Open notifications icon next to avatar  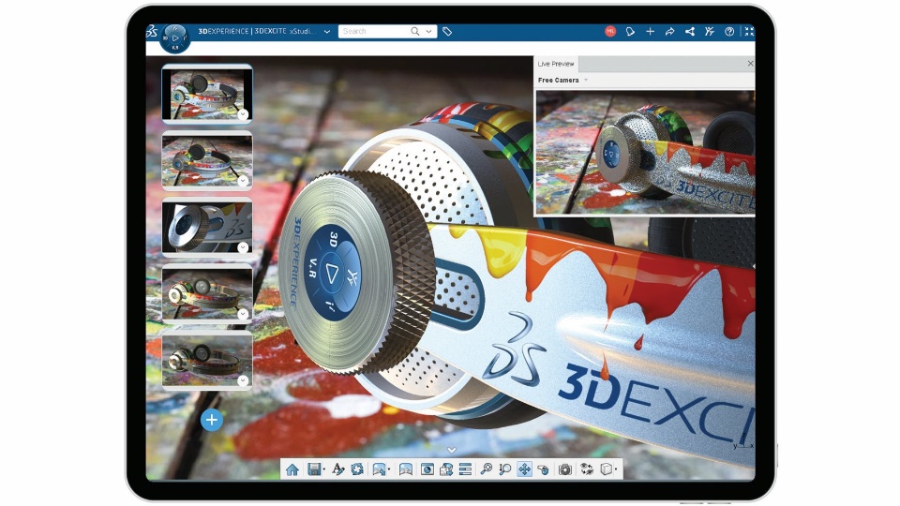click(x=630, y=32)
